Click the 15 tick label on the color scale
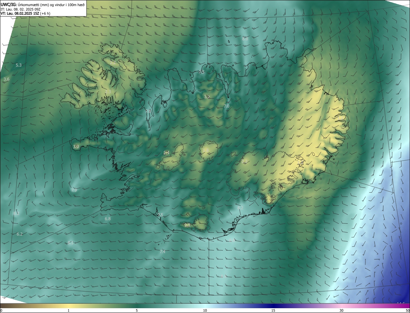Screen dimensions: 410x313 273,310
